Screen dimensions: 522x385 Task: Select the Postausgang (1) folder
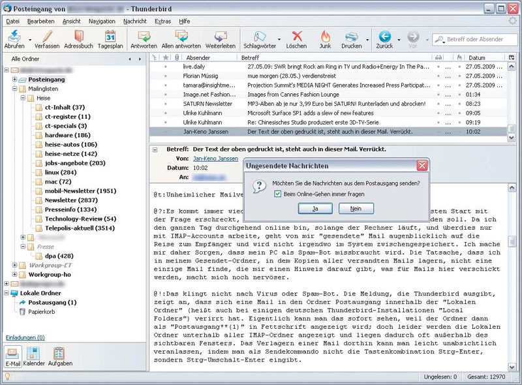52,303
